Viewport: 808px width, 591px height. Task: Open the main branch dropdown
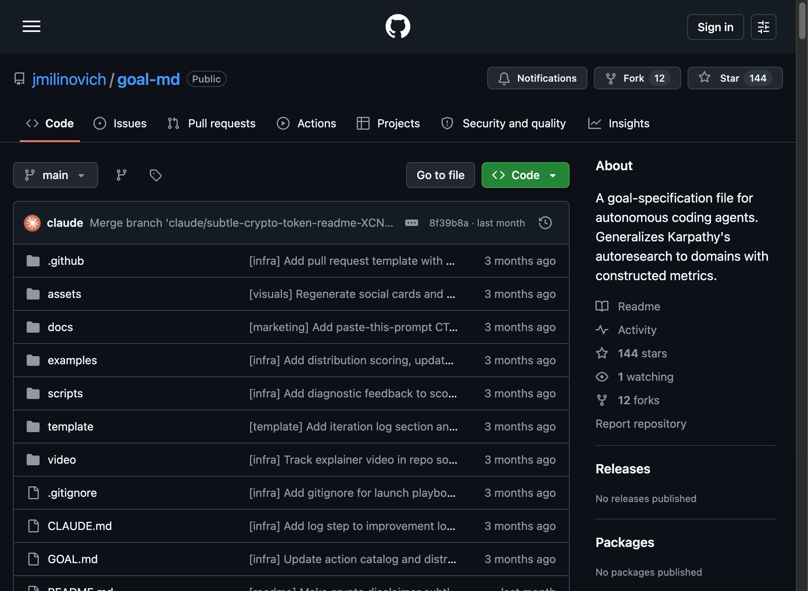[x=55, y=175]
